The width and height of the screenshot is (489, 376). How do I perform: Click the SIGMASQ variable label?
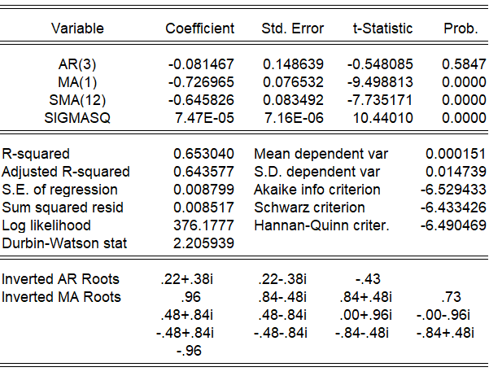tap(77, 118)
